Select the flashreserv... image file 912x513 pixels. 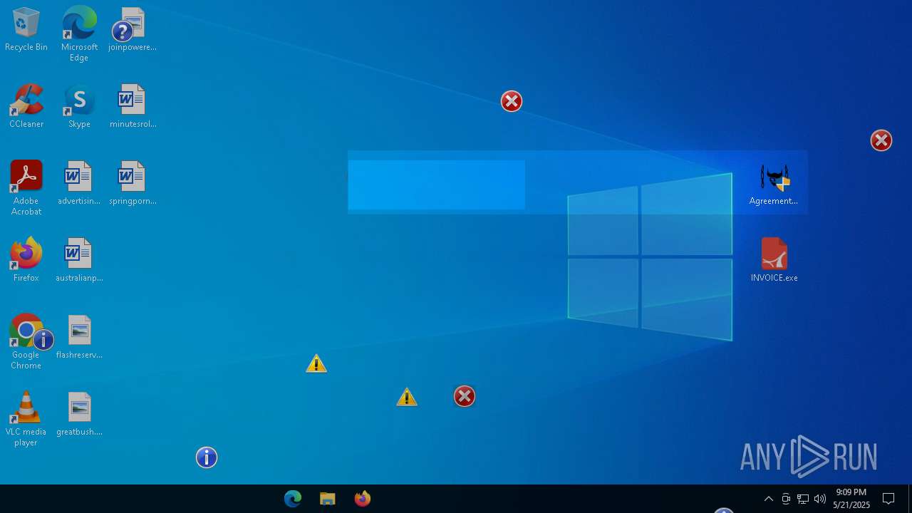click(x=79, y=338)
